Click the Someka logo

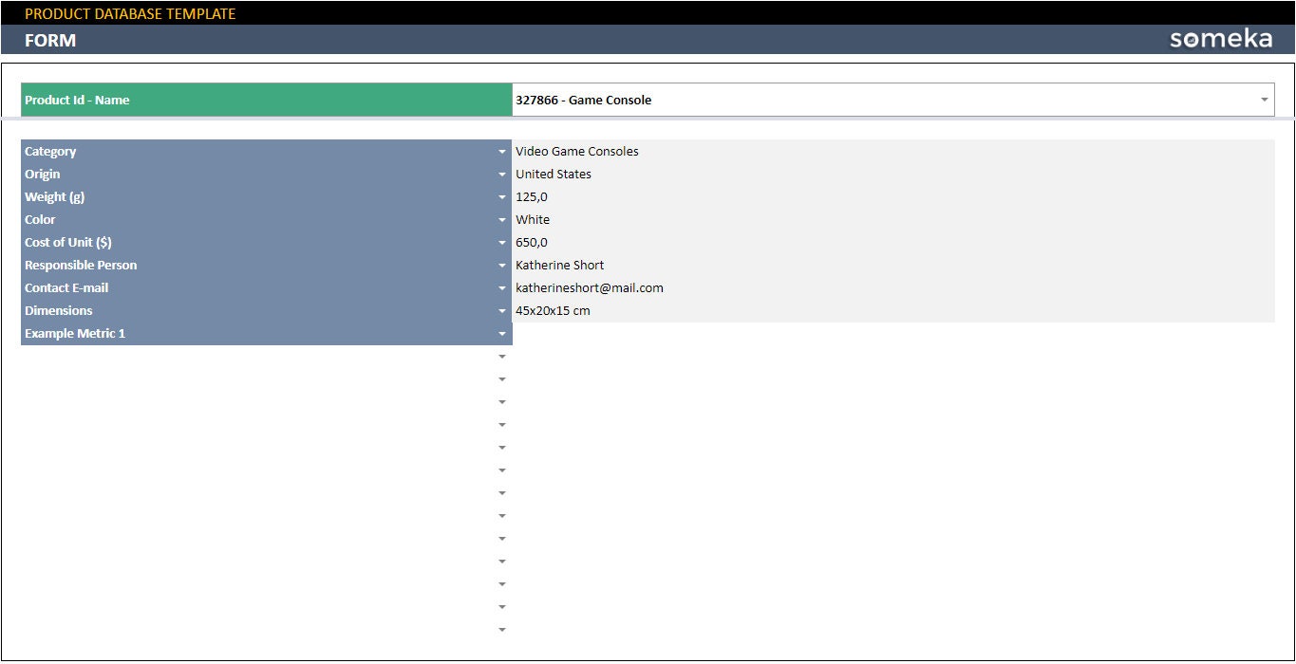click(x=1221, y=39)
